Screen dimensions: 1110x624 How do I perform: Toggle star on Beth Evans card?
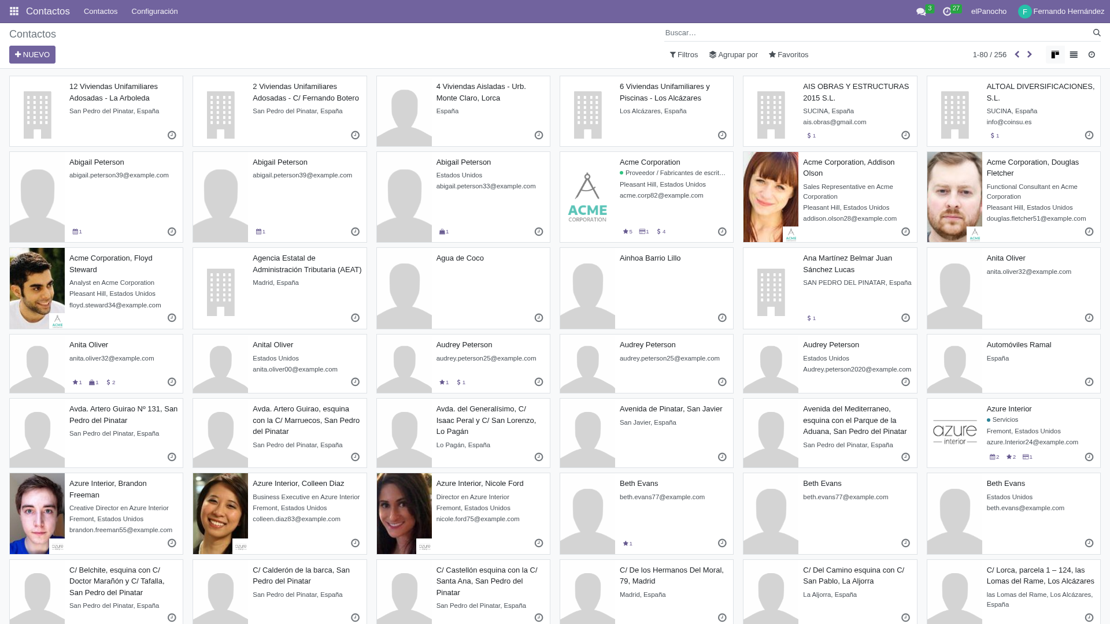626,543
